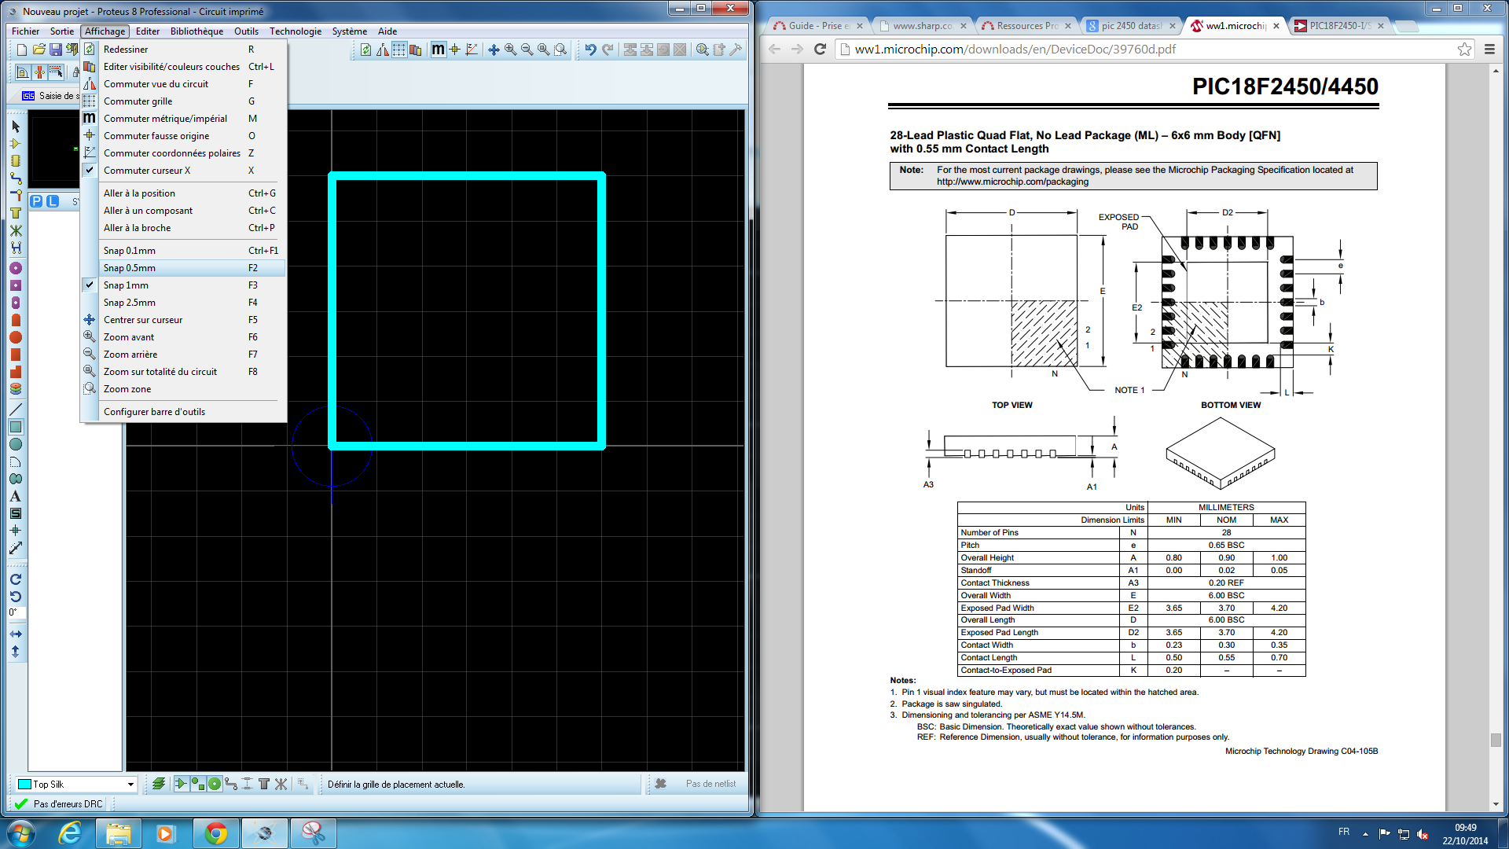The height and width of the screenshot is (849, 1509).
Task: Select the 2D graphics arc tool
Action: pyautogui.click(x=16, y=461)
